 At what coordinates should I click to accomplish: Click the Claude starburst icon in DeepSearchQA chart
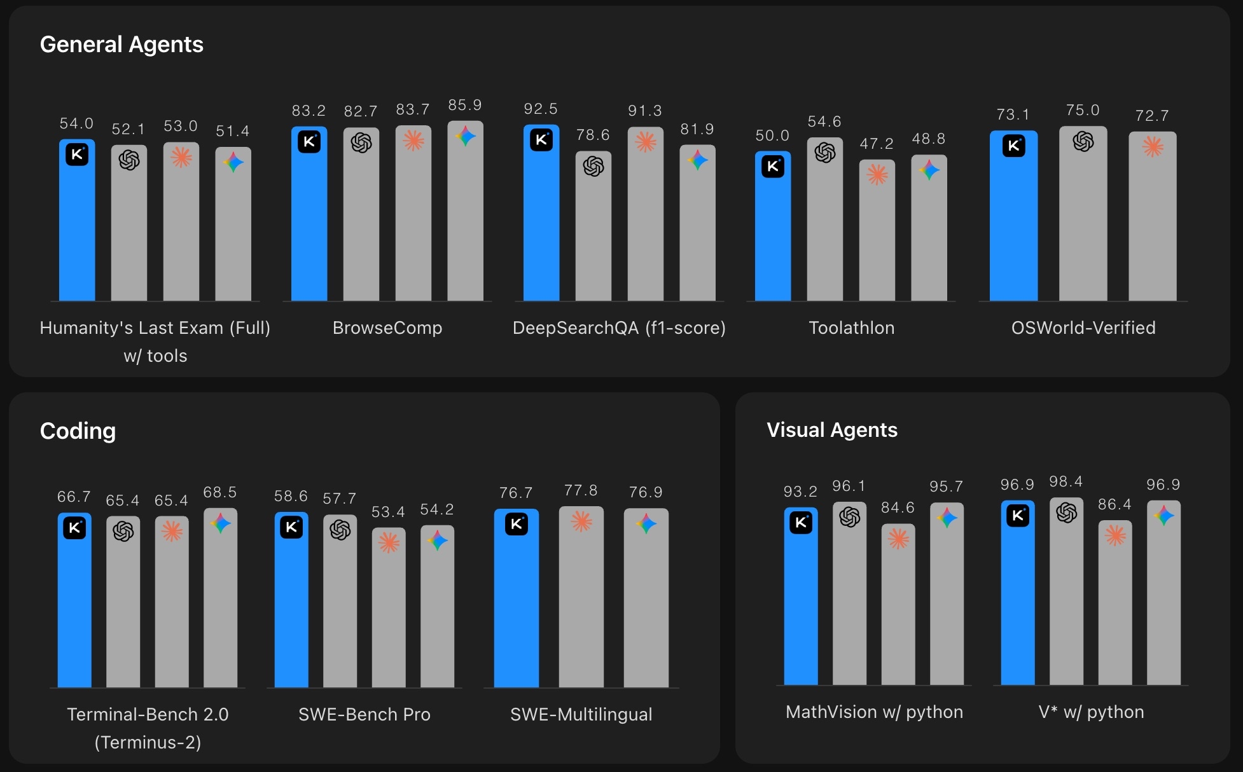click(x=646, y=142)
